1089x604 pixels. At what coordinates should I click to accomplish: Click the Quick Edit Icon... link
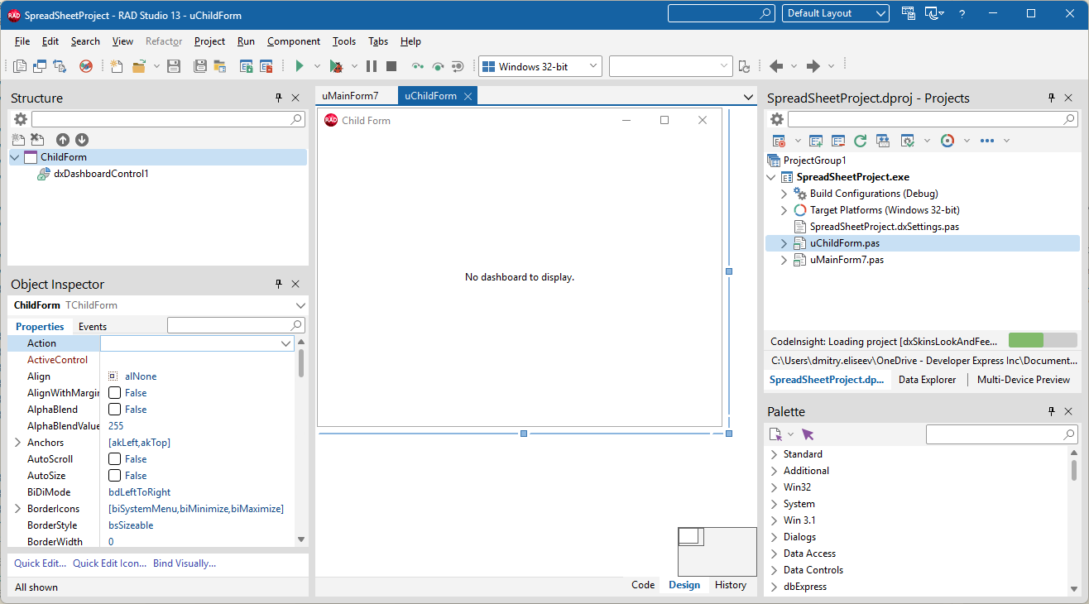click(x=109, y=563)
